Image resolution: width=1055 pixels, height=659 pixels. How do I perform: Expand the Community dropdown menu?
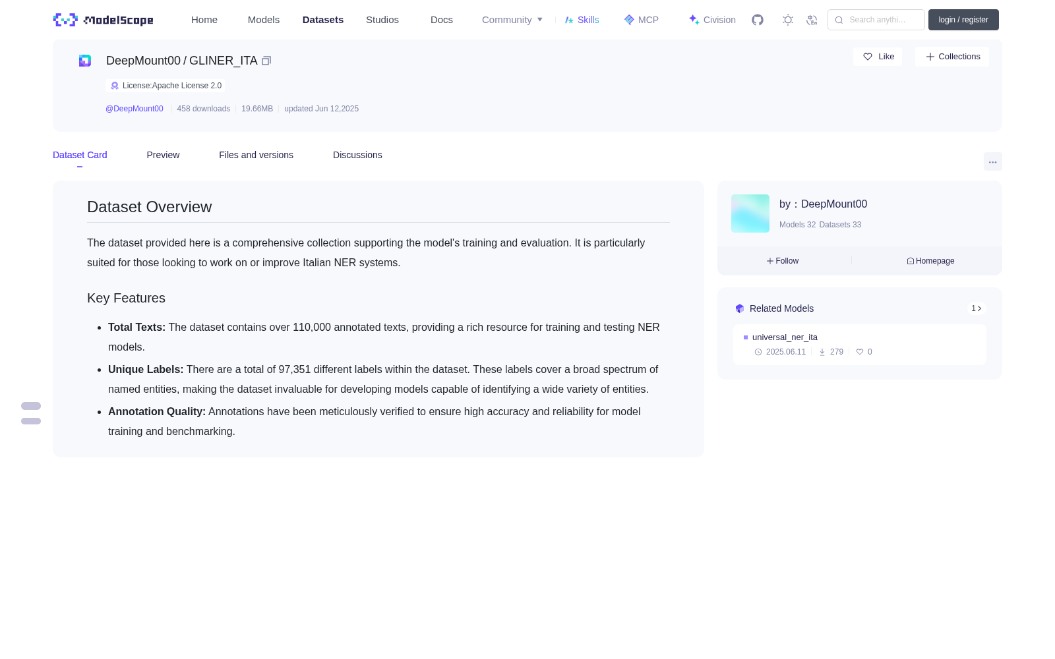pyautogui.click(x=512, y=20)
